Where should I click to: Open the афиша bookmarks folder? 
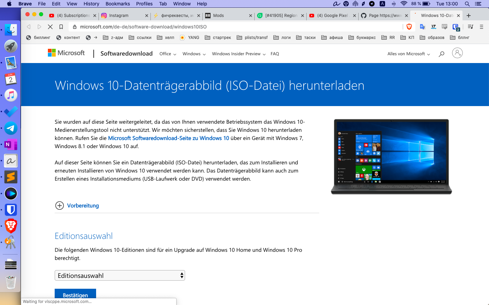pos(332,38)
